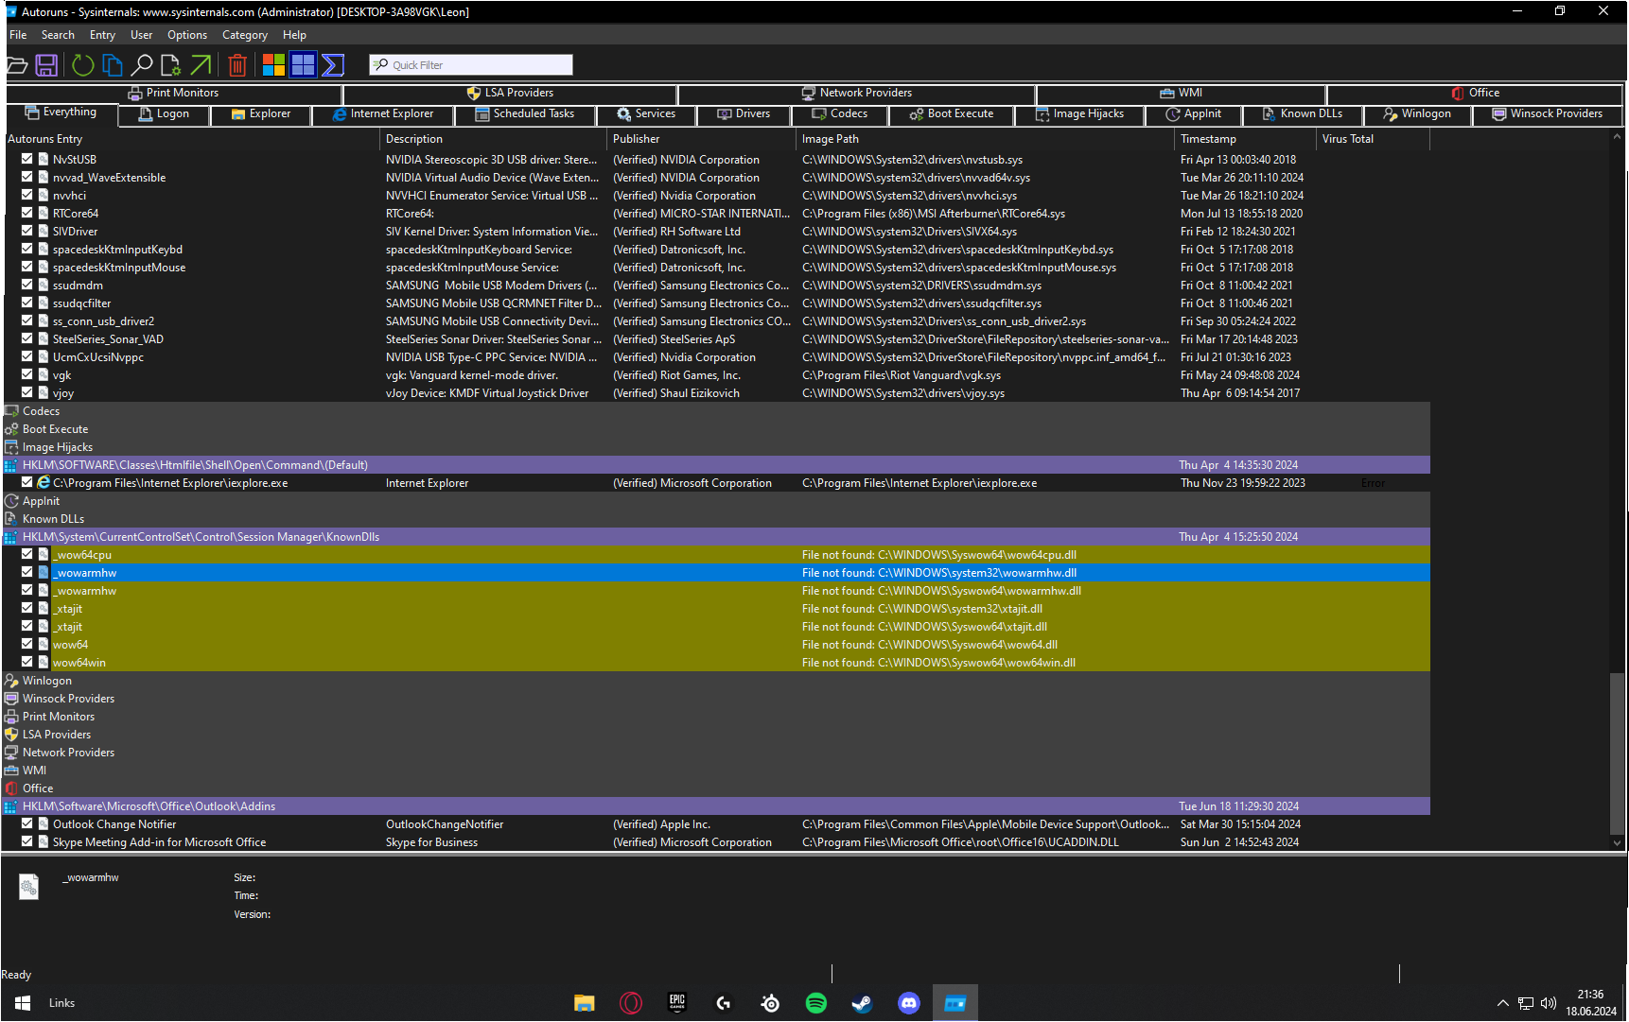Click the green Jump to Entry arrow

pyautogui.click(x=201, y=65)
